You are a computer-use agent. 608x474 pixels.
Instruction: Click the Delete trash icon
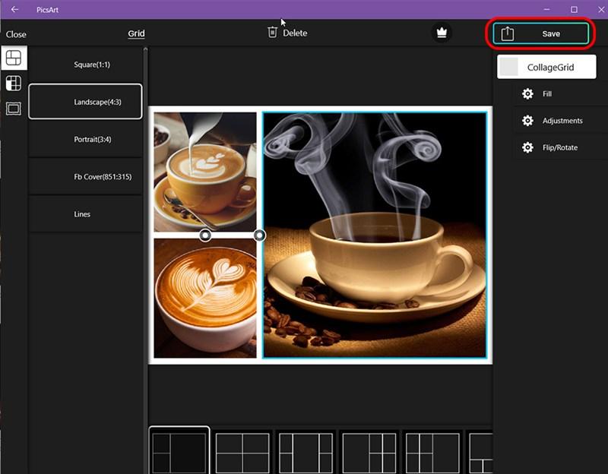272,33
